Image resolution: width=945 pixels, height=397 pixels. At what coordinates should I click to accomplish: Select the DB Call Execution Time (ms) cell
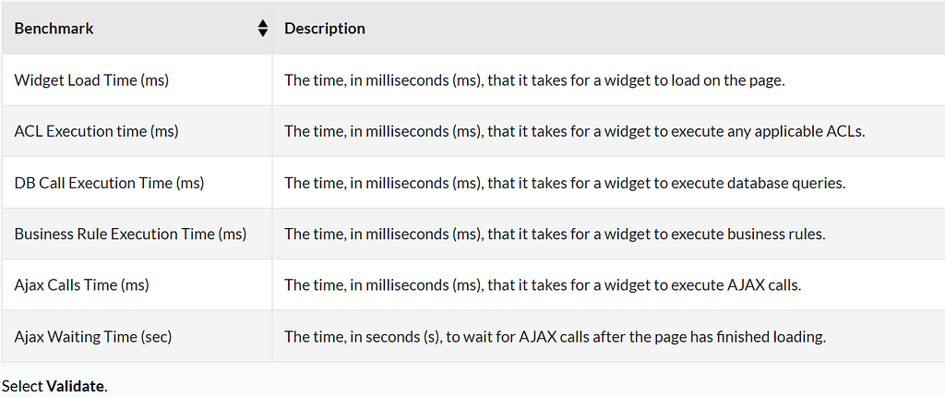coord(137,183)
